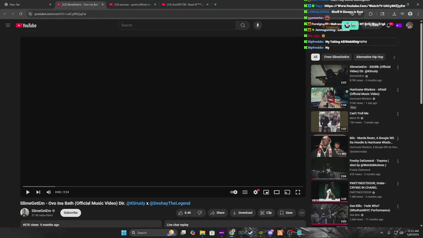Open the CRYING IN CHANEL thumbnail
423x238 pixels.
point(329,191)
